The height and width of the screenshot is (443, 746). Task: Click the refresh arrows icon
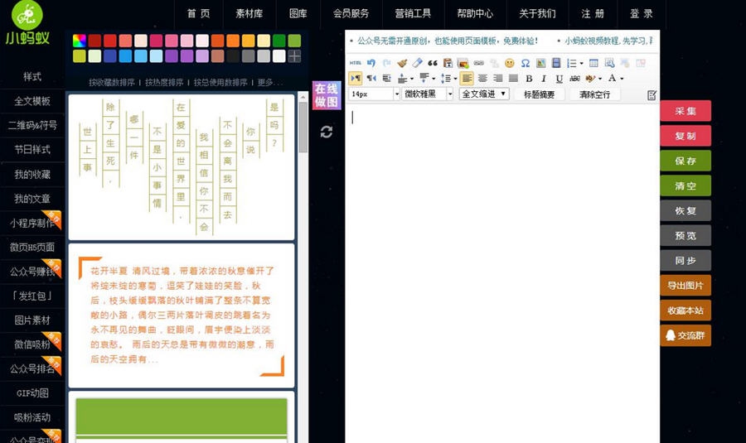(x=327, y=132)
